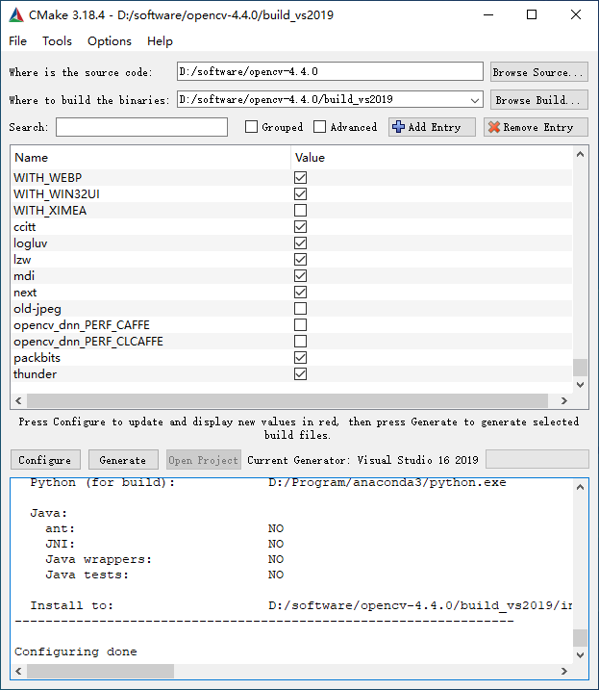
Task: Click the Open Project button
Action: [204, 460]
